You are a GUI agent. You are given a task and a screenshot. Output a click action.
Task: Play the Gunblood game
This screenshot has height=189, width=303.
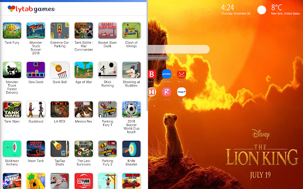(x=36, y=109)
